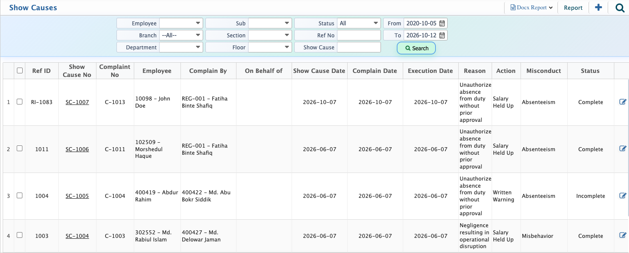Image resolution: width=629 pixels, height=253 pixels.
Task: Open show cause link SC-1007
Action: point(77,102)
